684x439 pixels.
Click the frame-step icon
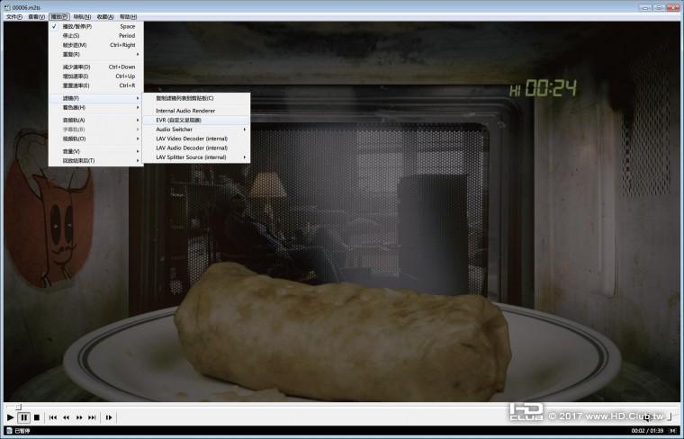point(109,417)
